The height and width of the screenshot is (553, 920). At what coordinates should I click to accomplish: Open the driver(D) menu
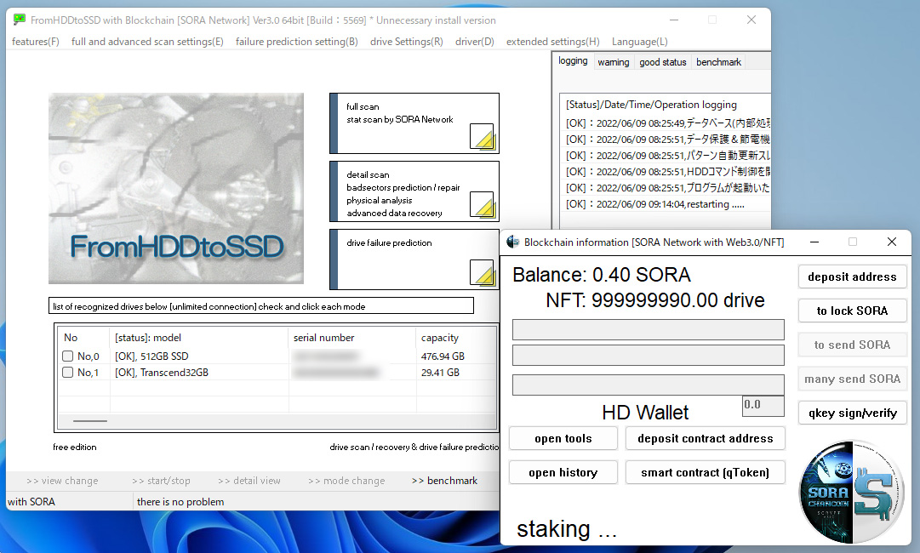[x=475, y=42]
